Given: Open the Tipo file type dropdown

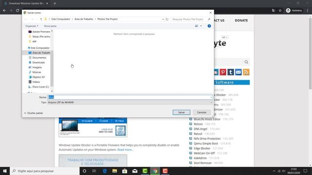Looking at the screenshot, I should tap(130, 103).
